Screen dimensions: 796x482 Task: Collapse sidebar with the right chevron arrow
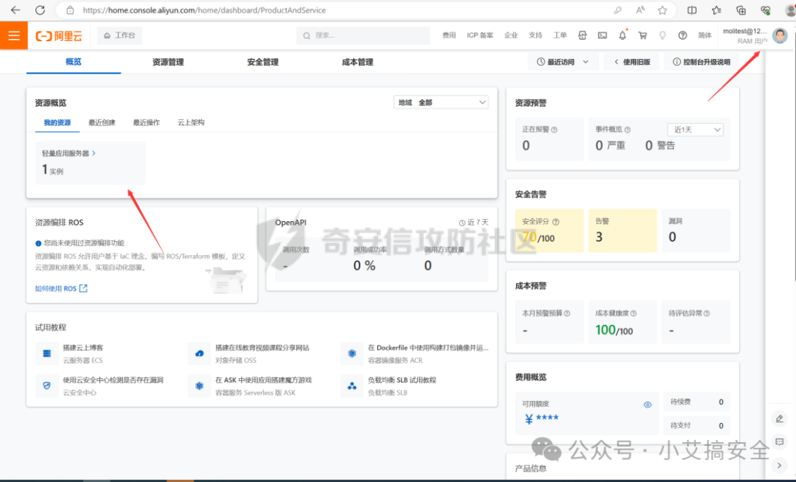[779, 465]
